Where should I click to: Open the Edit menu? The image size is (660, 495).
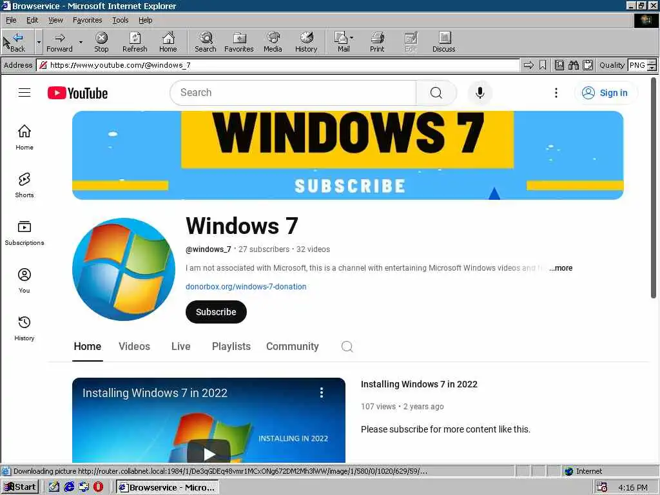32,20
